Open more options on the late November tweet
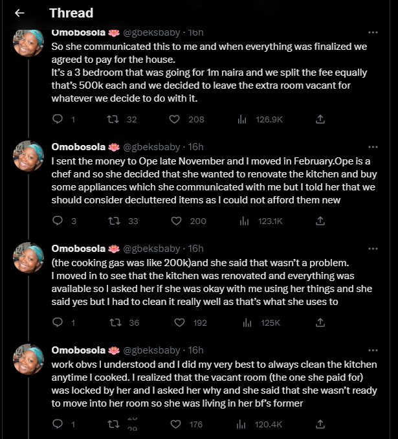 pyautogui.click(x=373, y=147)
